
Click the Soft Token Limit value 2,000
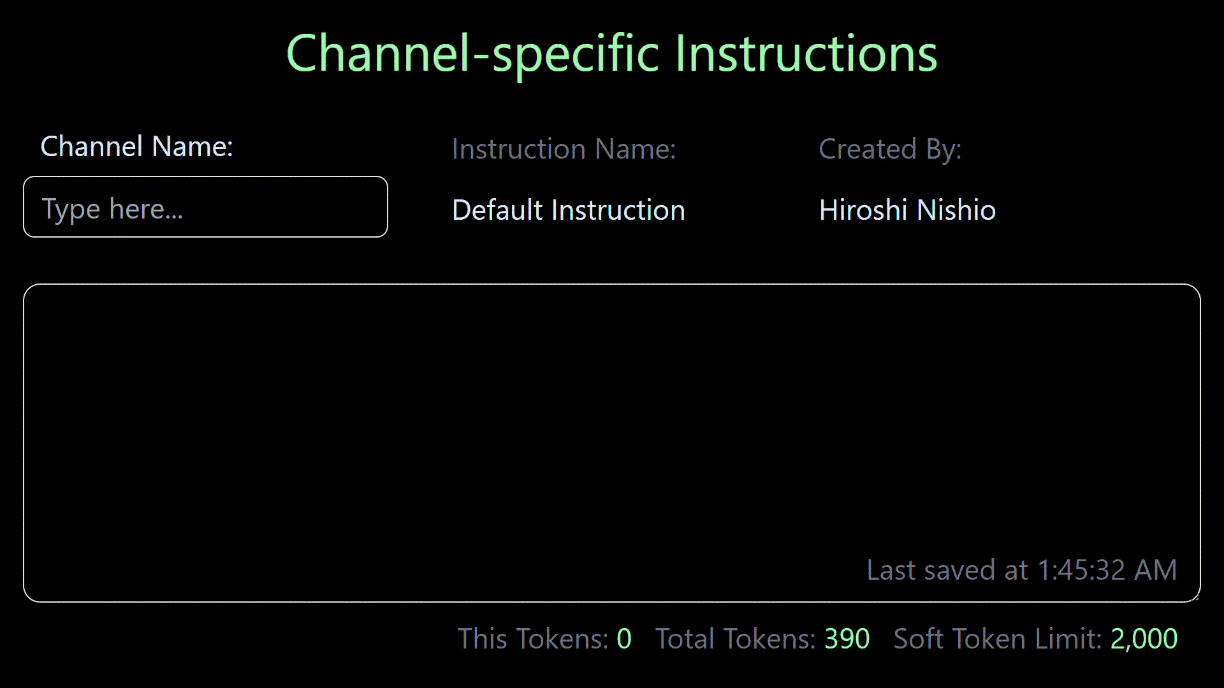1143,638
